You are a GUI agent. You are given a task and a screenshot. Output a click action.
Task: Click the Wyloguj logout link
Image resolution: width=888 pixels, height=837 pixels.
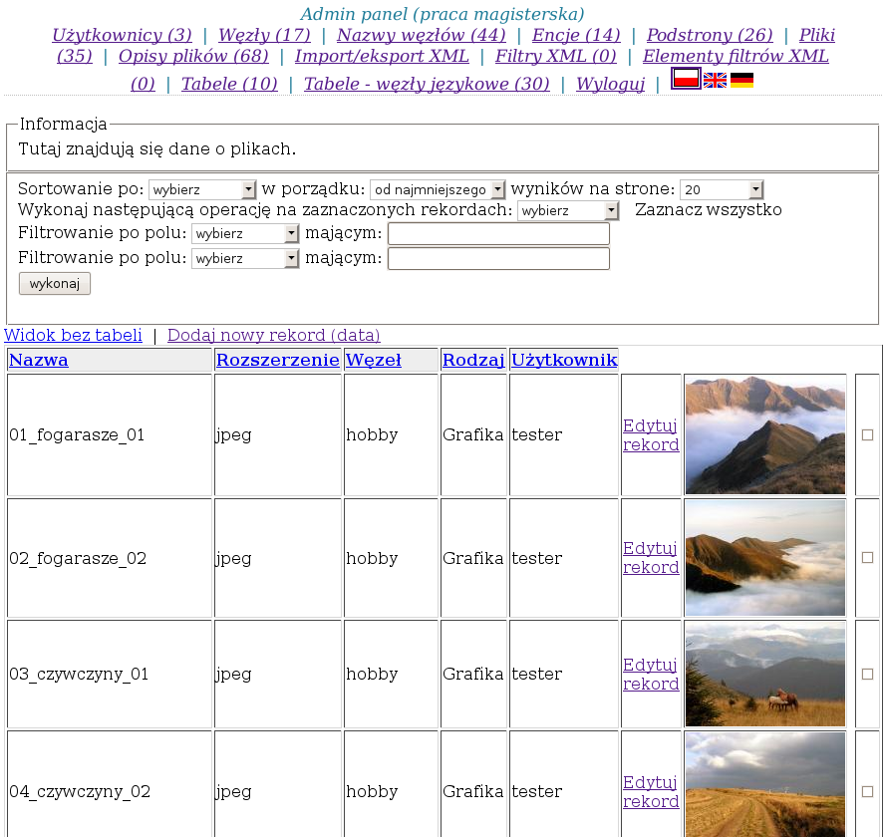point(611,84)
